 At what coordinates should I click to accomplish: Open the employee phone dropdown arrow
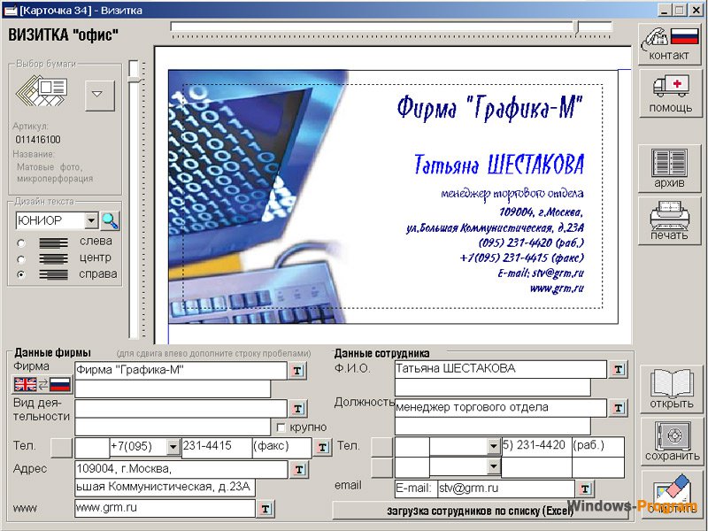coord(492,447)
